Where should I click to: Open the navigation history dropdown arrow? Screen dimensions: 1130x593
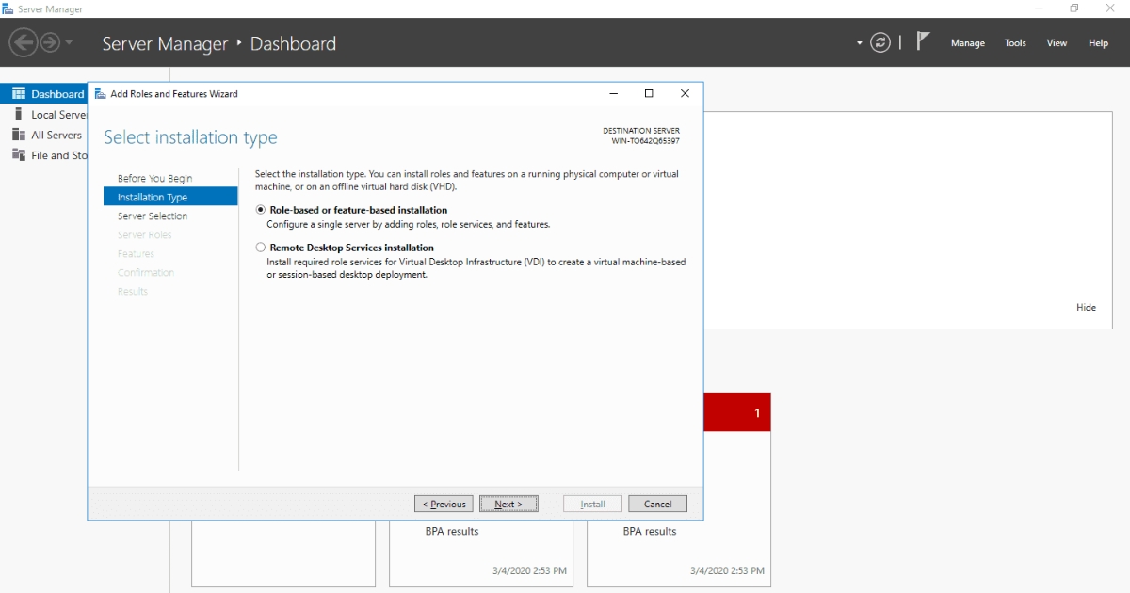pos(858,43)
